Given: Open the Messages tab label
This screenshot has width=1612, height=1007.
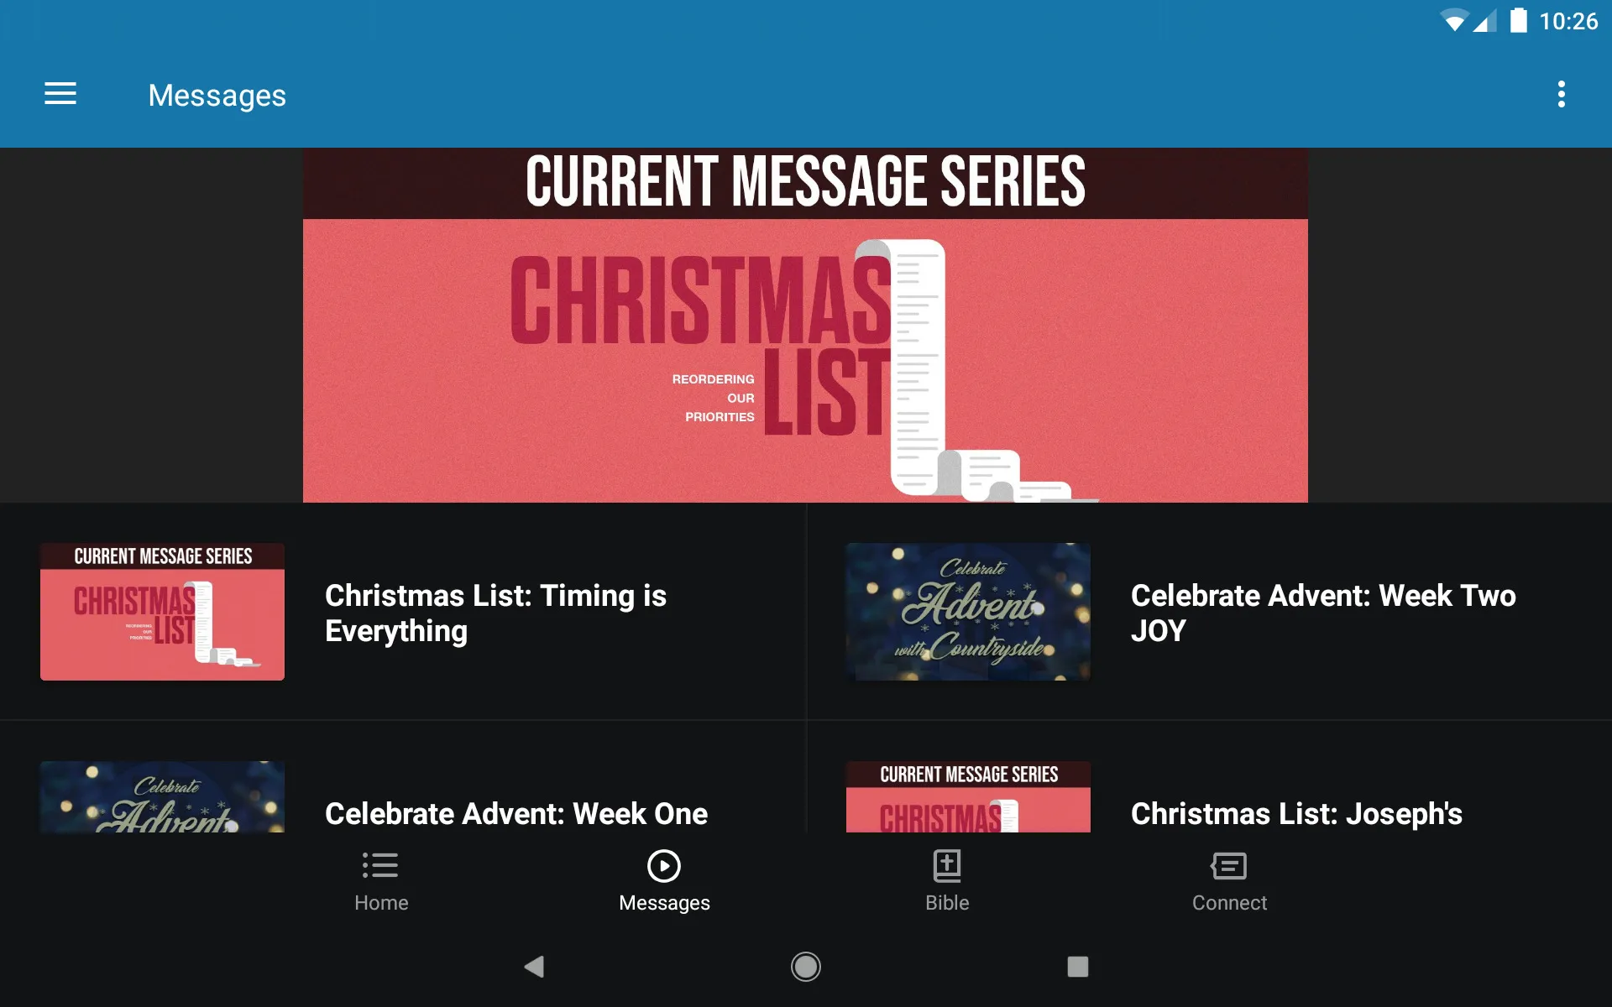Looking at the screenshot, I should tap(664, 903).
